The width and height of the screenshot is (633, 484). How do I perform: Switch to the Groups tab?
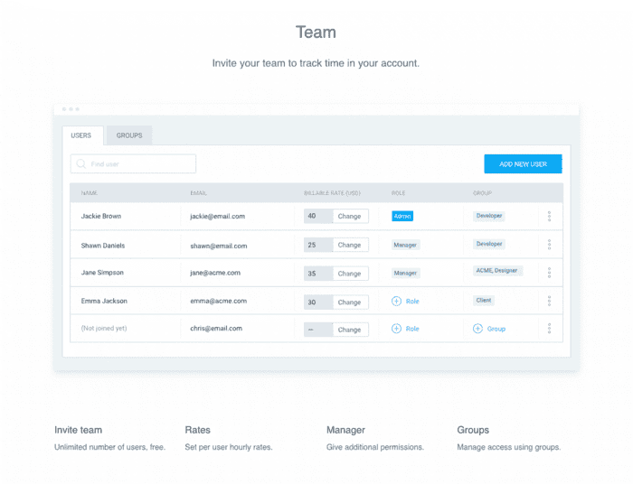click(129, 135)
